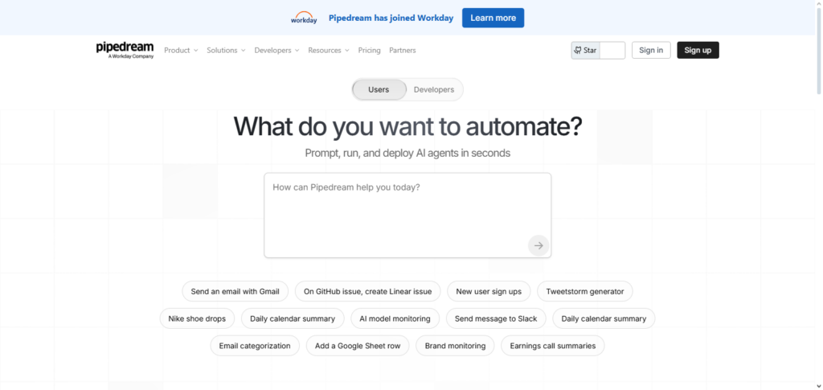Open the Sign in page
Image resolution: width=823 pixels, height=390 pixels.
pyautogui.click(x=651, y=50)
